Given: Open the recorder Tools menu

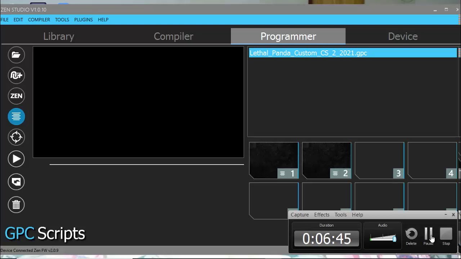Looking at the screenshot, I should pos(341,215).
